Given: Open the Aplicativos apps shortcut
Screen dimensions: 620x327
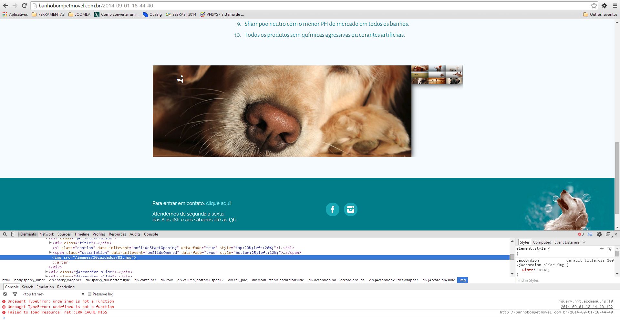Looking at the screenshot, I should [15, 14].
